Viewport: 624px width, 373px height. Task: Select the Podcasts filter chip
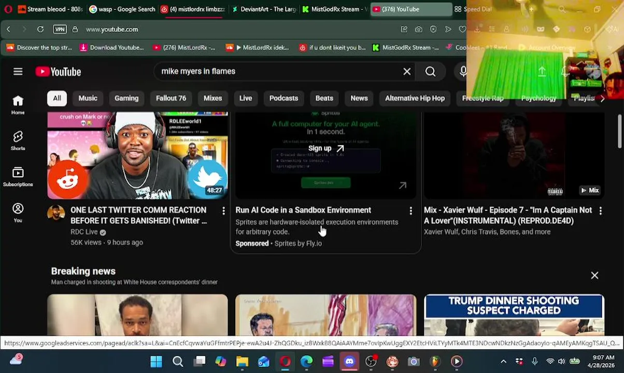(283, 98)
